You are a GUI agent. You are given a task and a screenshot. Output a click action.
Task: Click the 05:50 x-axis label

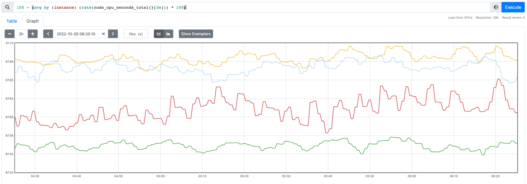370,176
